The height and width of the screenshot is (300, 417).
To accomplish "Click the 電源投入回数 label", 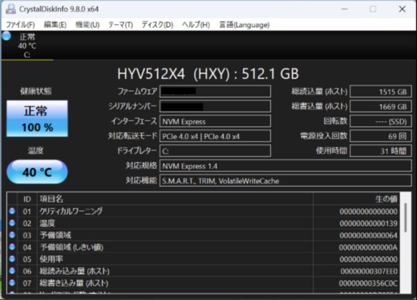I will click(324, 136).
